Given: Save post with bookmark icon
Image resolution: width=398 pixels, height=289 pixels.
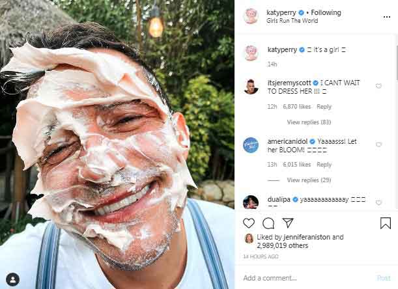Looking at the screenshot, I should (x=386, y=223).
